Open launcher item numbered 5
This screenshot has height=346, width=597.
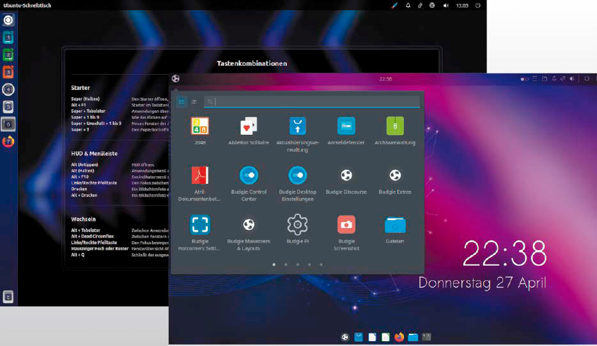pos(8,107)
